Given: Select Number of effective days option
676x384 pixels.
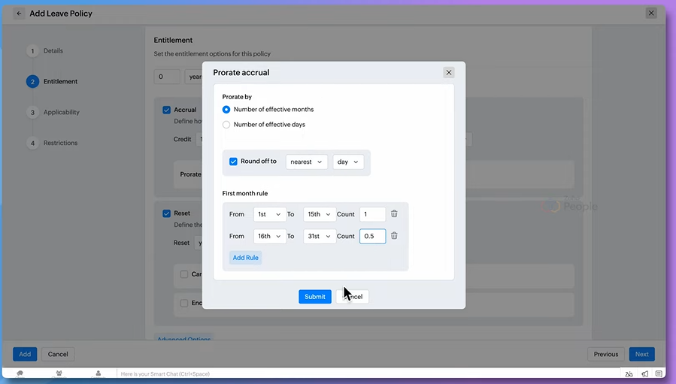Looking at the screenshot, I should (226, 125).
